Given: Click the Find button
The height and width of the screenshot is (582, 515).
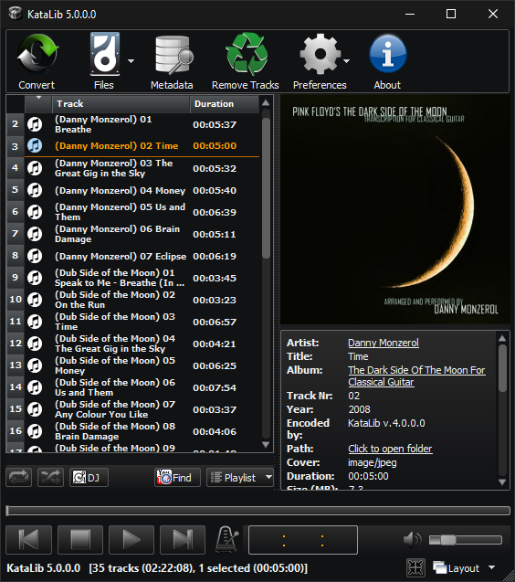Looking at the screenshot, I should click(177, 477).
